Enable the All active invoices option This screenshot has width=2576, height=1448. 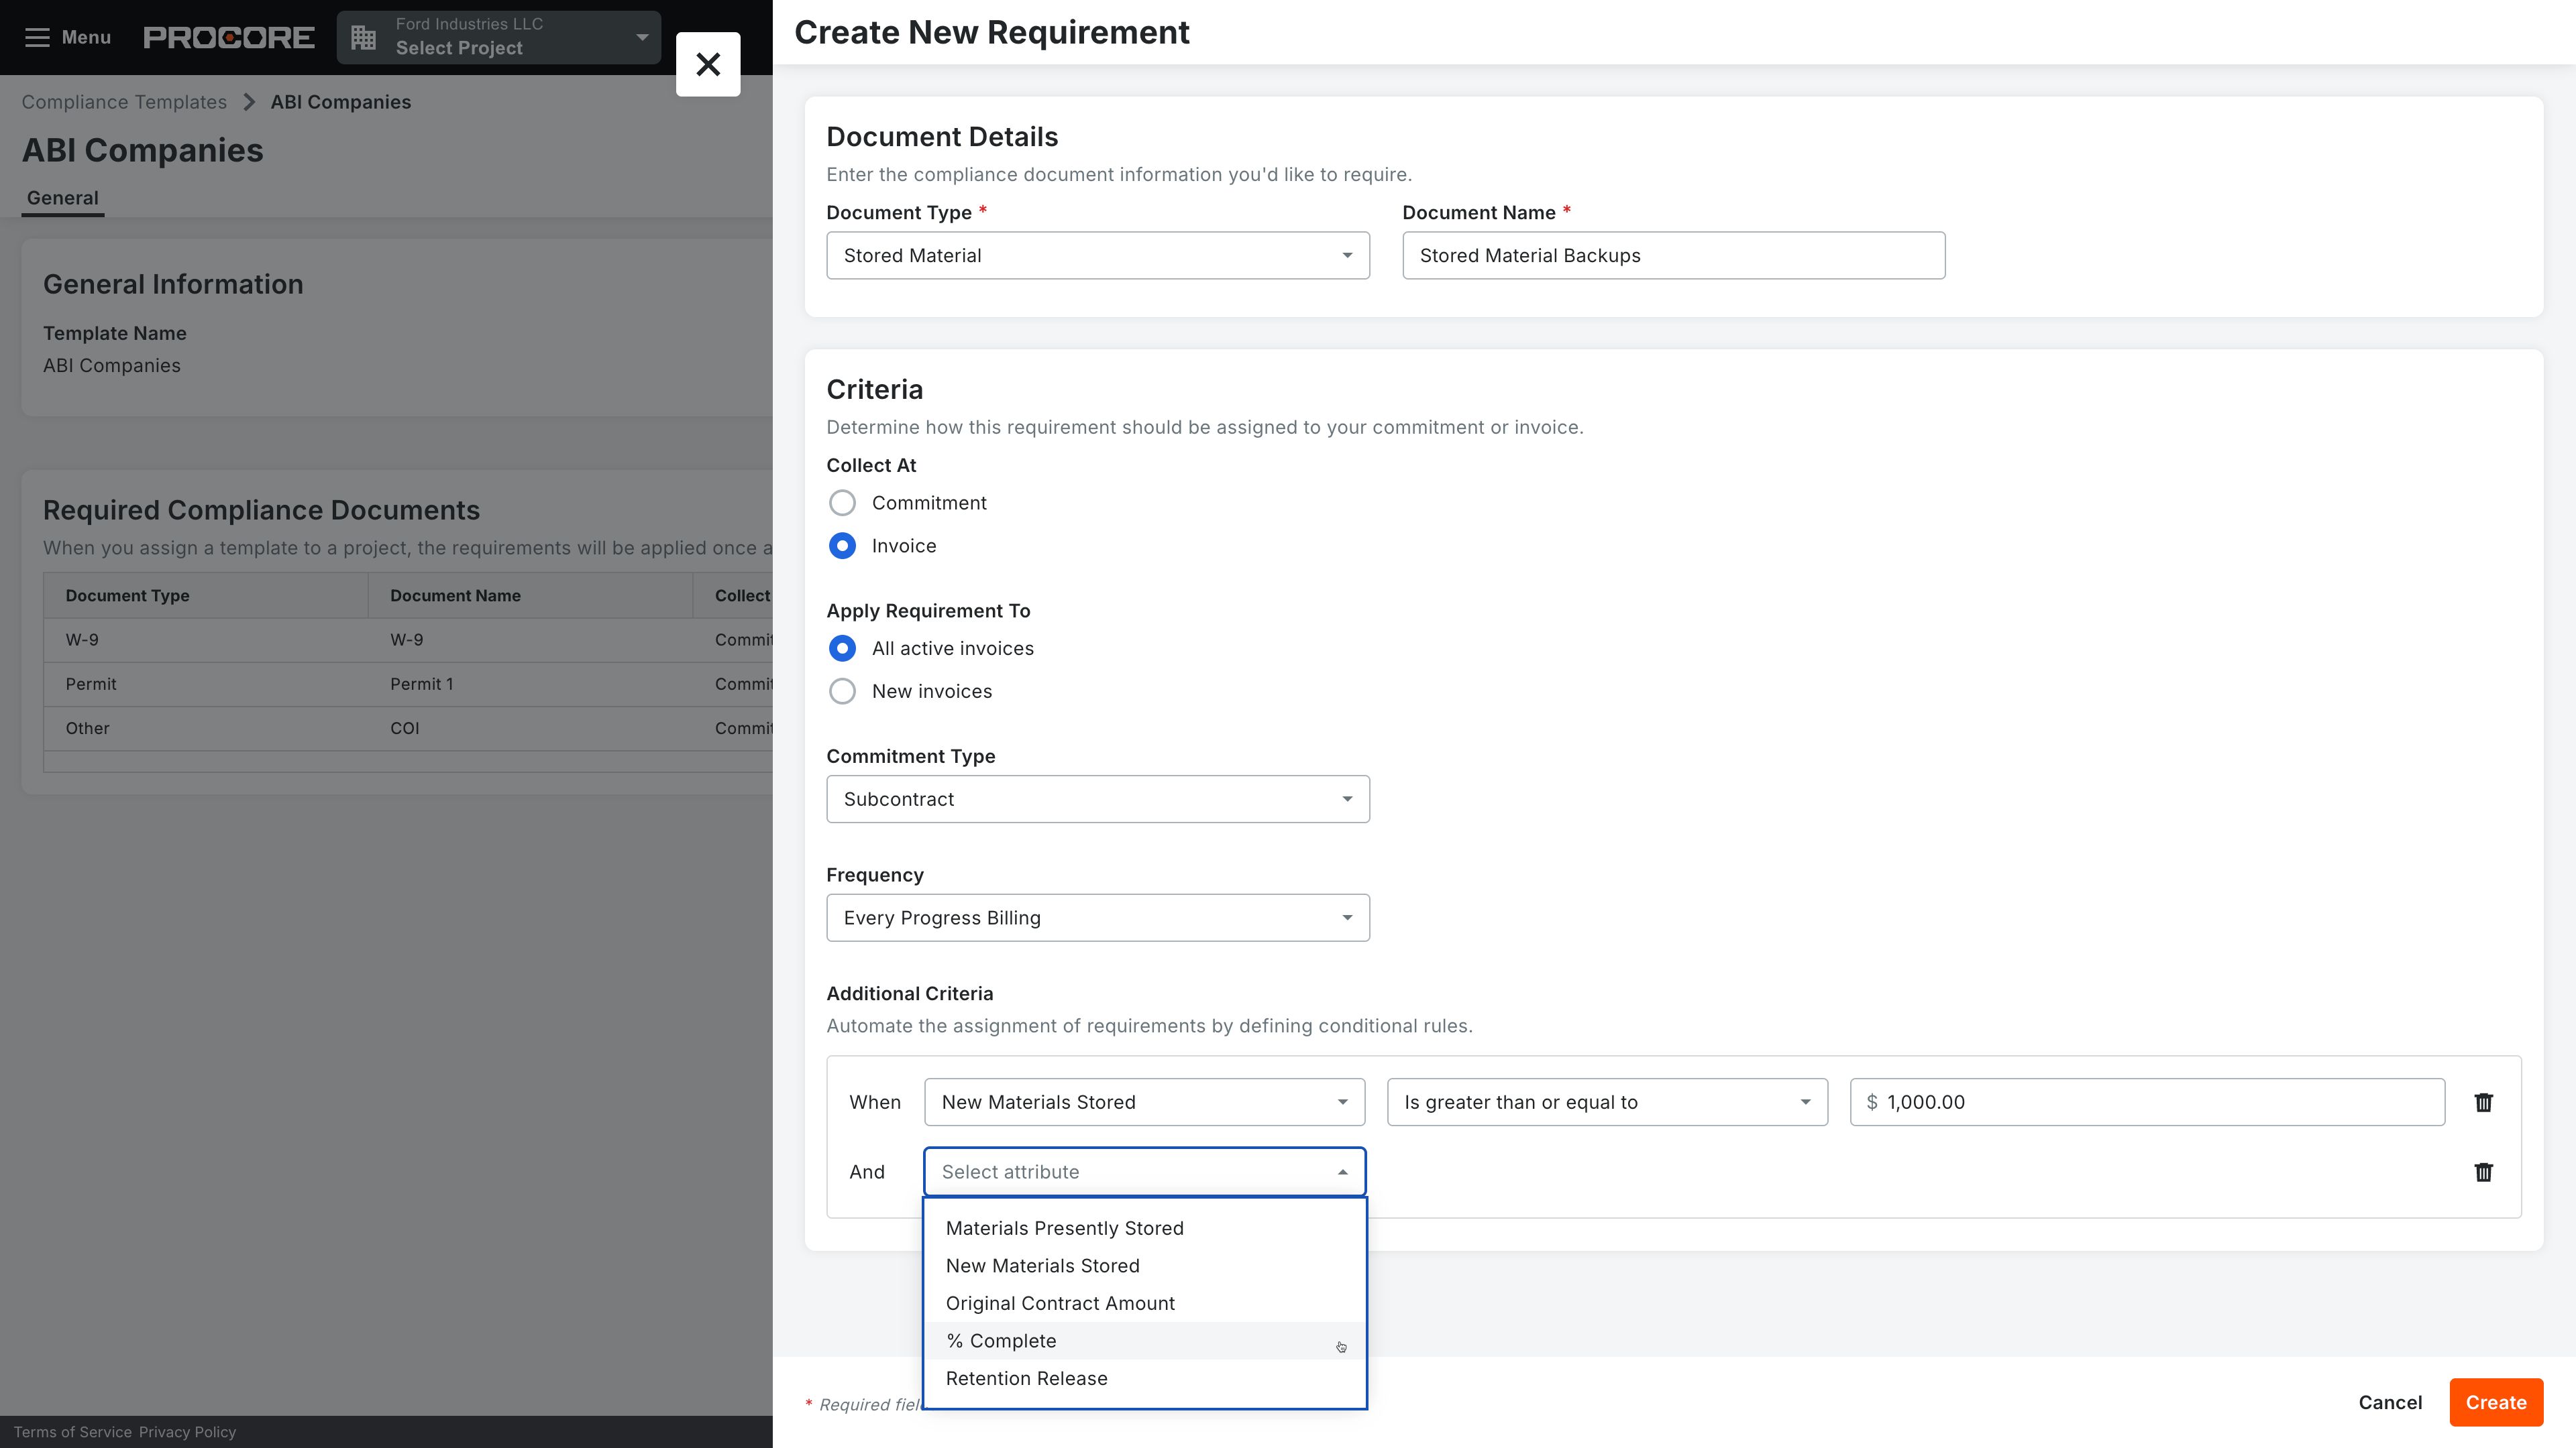point(843,648)
